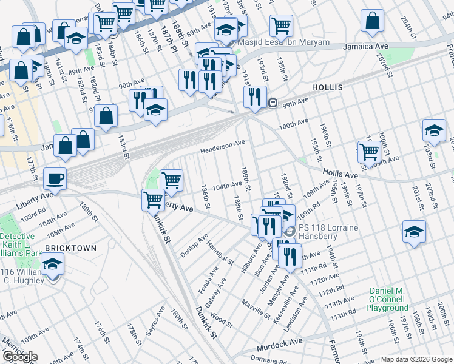Open shopping bag marker near 204th St
This screenshot has height=364, width=454.
[372, 21]
